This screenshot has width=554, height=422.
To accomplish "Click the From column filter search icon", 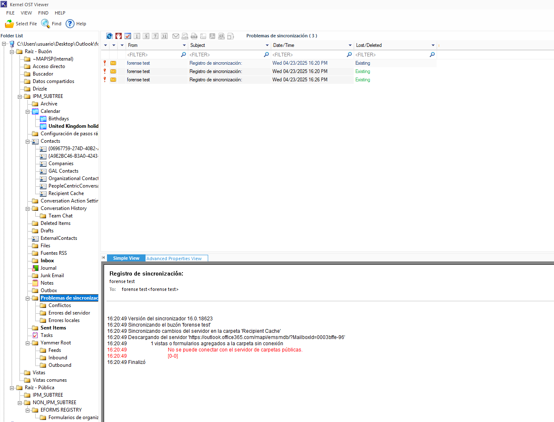I will [x=183, y=55].
